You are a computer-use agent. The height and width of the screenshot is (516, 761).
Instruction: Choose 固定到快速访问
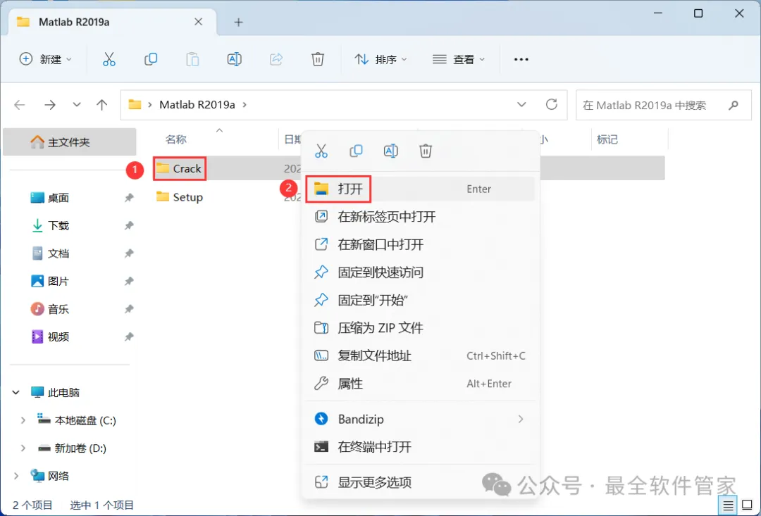pyautogui.click(x=420, y=272)
